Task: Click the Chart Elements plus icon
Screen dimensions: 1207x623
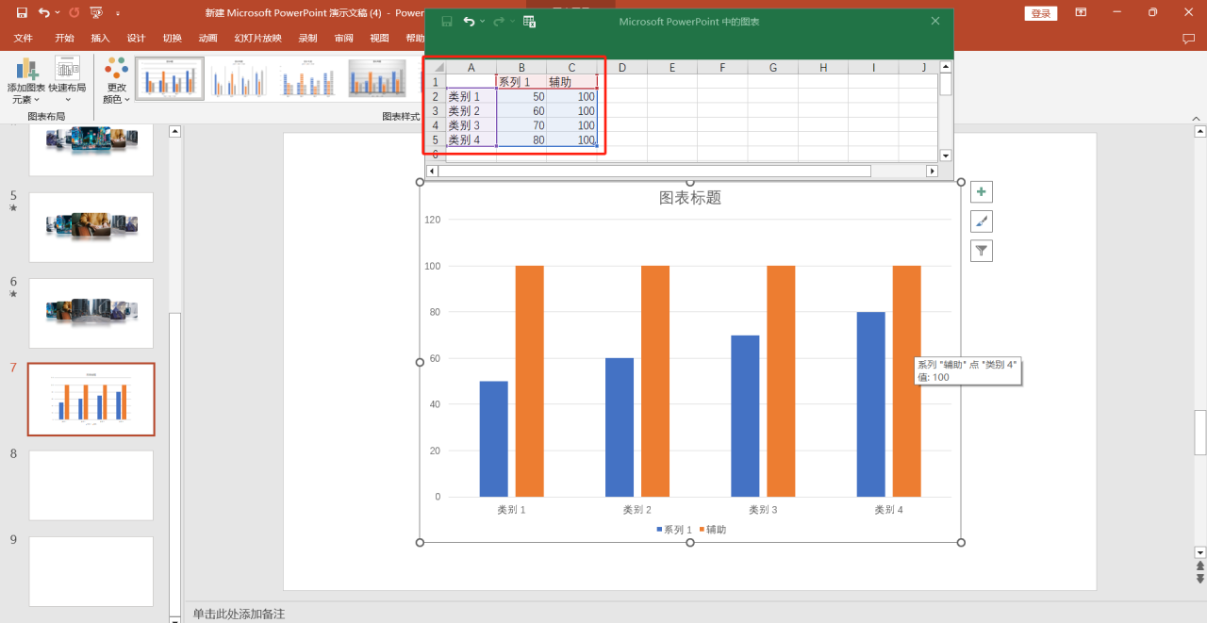Action: [x=981, y=190]
